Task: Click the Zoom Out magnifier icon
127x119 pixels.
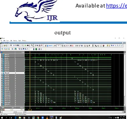Action: click(21, 49)
